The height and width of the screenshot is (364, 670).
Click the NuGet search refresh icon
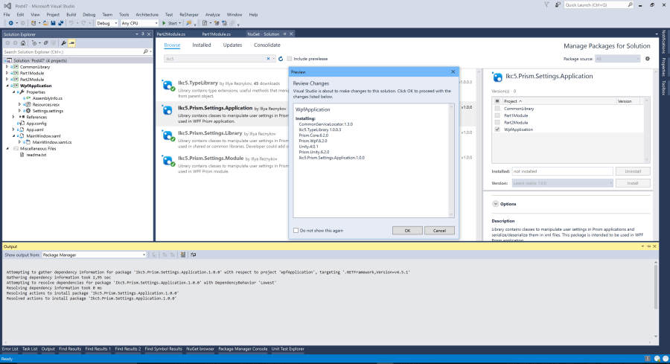281,59
